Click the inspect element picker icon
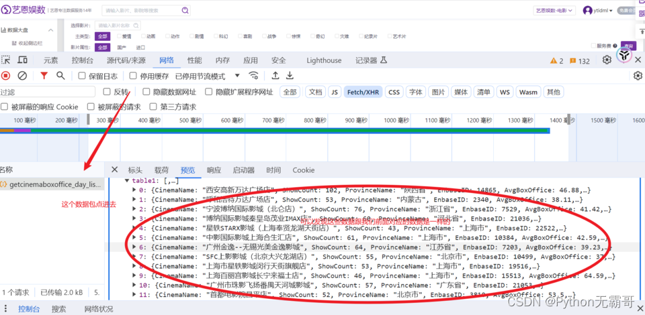645x315 pixels. tap(6, 60)
